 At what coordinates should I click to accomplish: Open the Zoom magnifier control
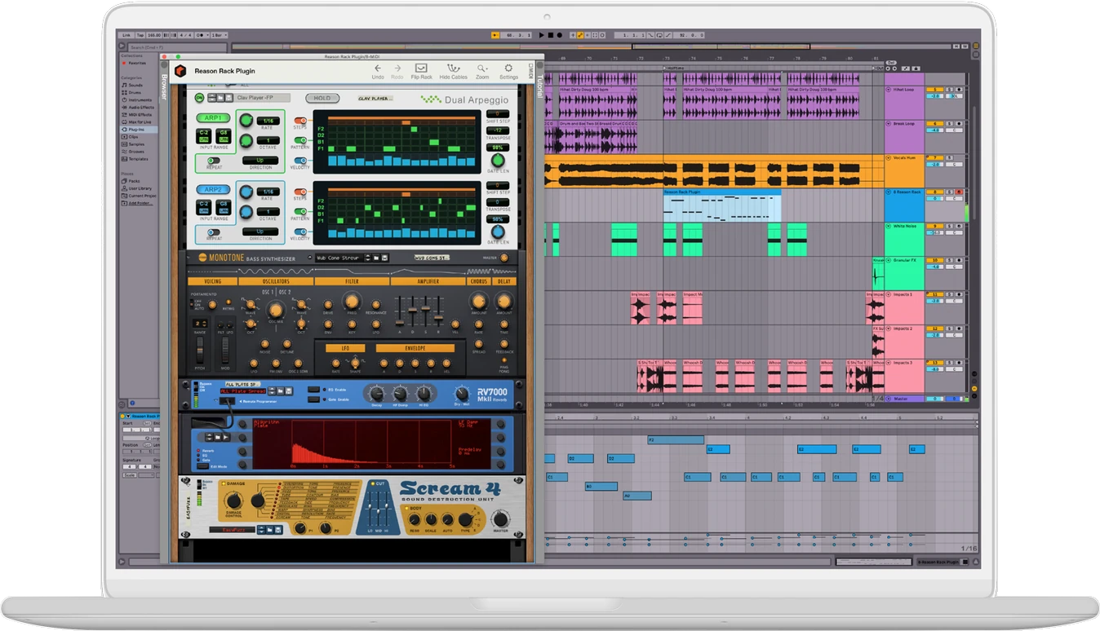(482, 68)
